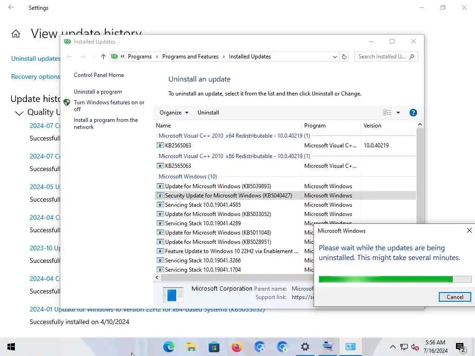
Task: Expand the hidden breadcrumb chevron
Action: 122,57
